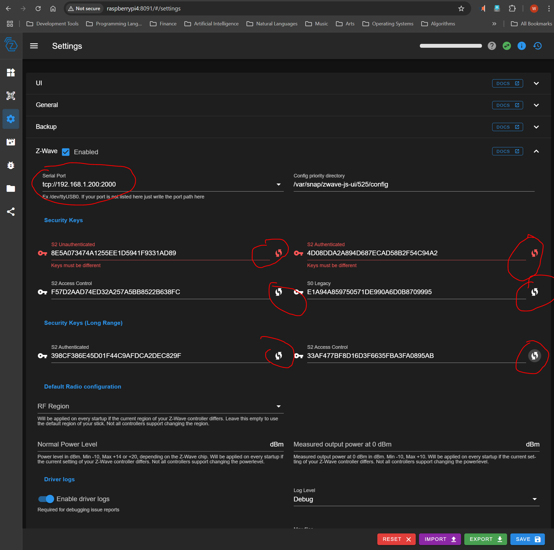Toggle the Z-Wave Enabled checkbox

tap(66, 152)
